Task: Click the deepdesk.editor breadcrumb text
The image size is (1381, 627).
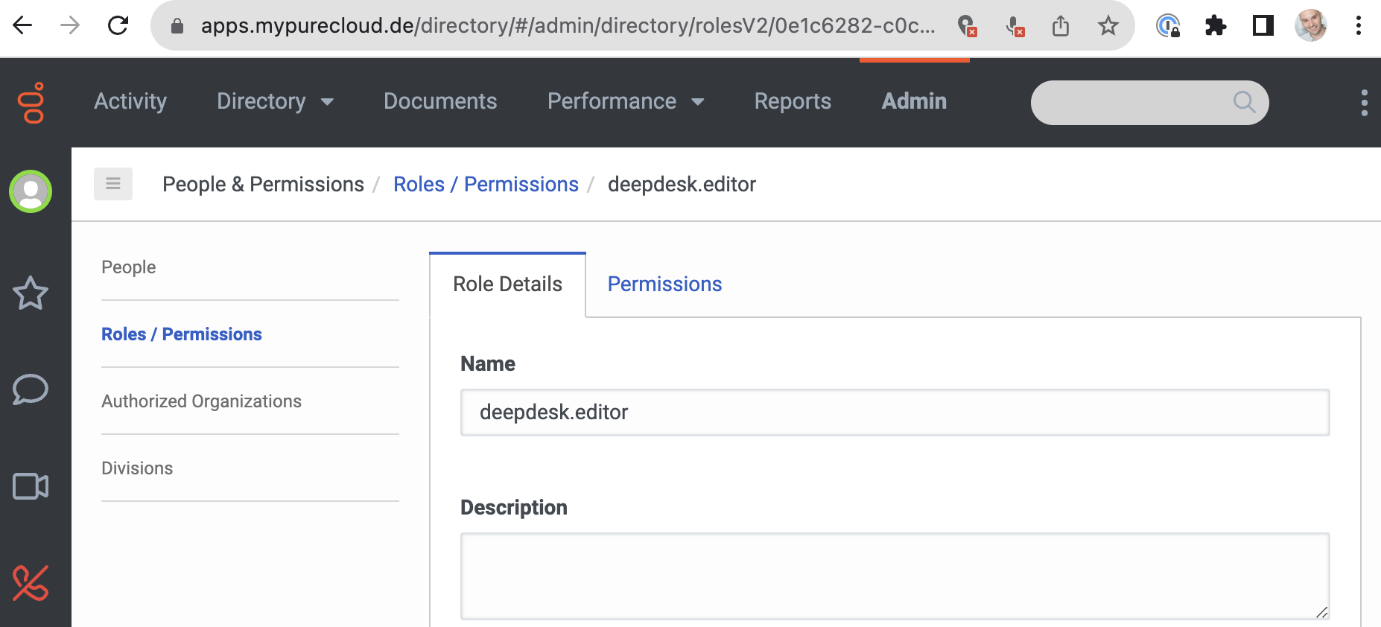Action: click(x=682, y=184)
